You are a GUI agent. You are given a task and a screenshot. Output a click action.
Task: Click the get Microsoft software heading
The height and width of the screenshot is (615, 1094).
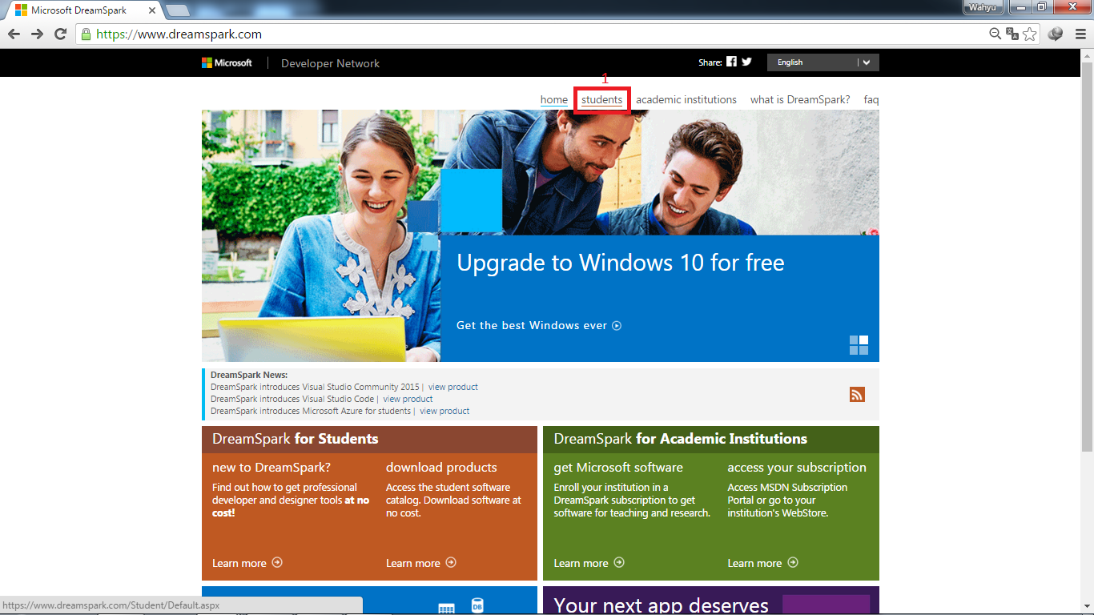point(618,468)
